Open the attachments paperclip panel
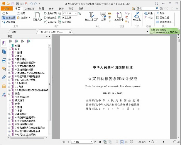 4,77
